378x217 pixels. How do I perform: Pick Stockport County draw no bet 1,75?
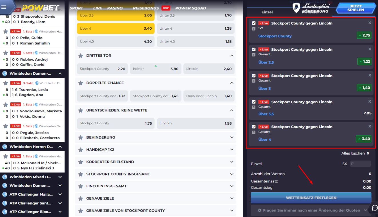click(116, 123)
